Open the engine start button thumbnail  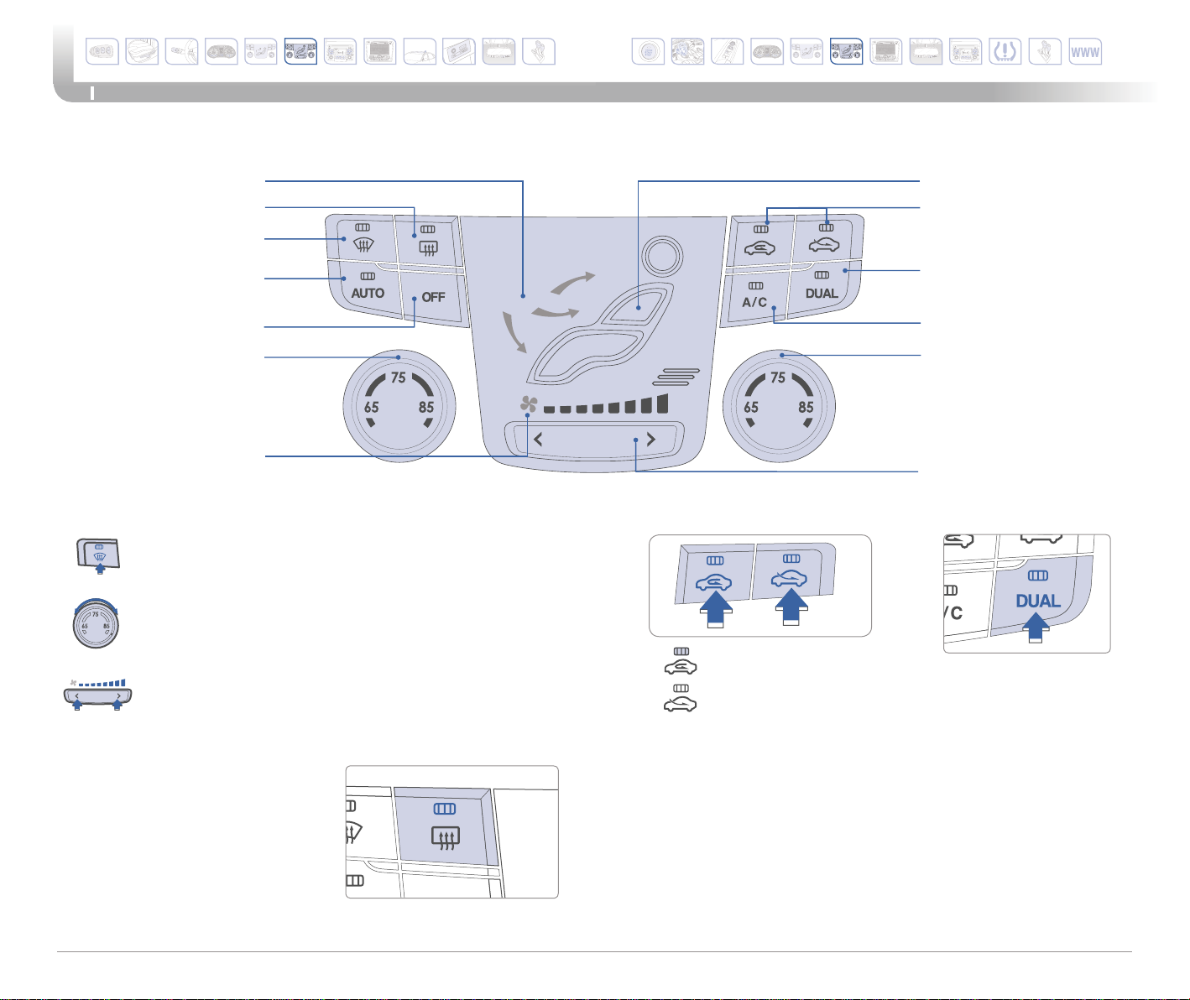pyautogui.click(x=648, y=52)
